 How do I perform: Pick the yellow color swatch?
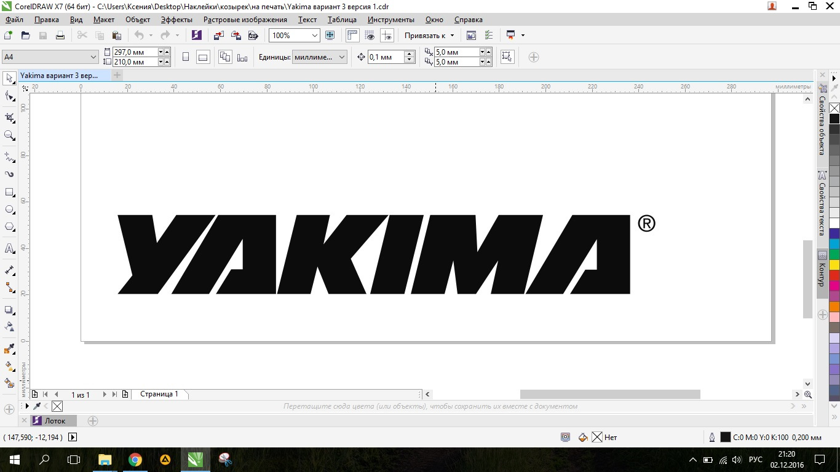tap(834, 265)
